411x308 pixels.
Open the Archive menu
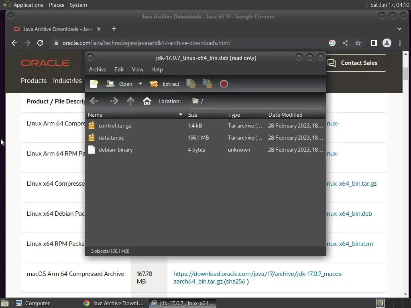[98, 70]
